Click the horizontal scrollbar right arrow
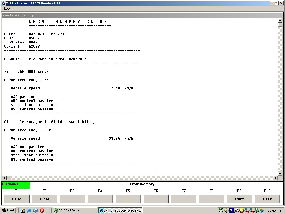285x214 pixels. [276, 178]
